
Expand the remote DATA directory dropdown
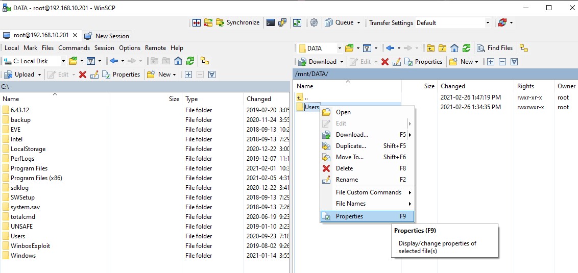point(340,48)
